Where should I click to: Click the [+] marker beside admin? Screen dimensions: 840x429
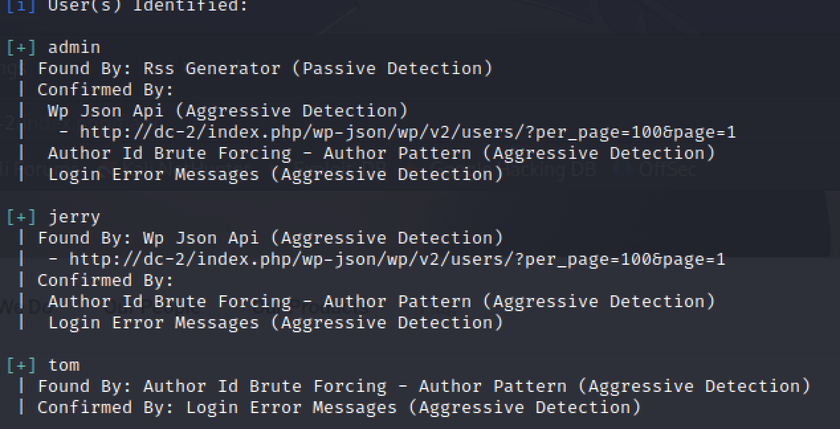pyautogui.click(x=21, y=47)
